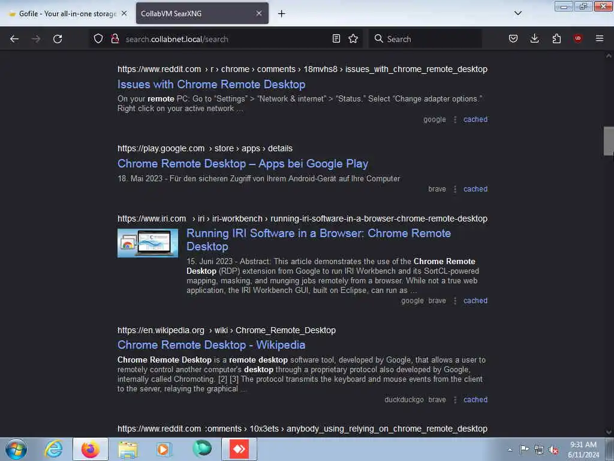
Task: Click the anybody_using_relying_on reddit URL
Action: [x=302, y=429]
